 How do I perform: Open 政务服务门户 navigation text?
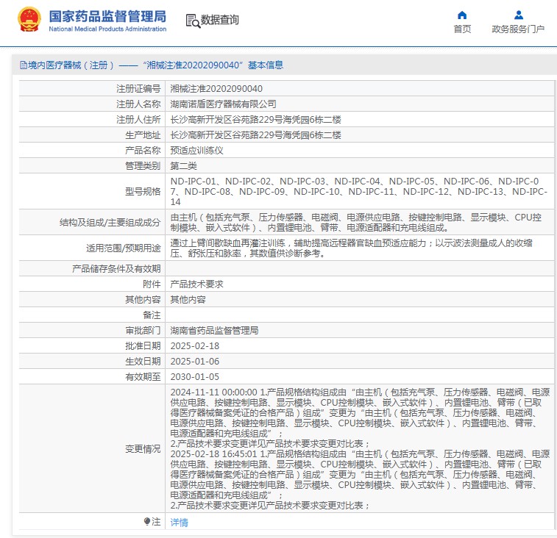(518, 29)
